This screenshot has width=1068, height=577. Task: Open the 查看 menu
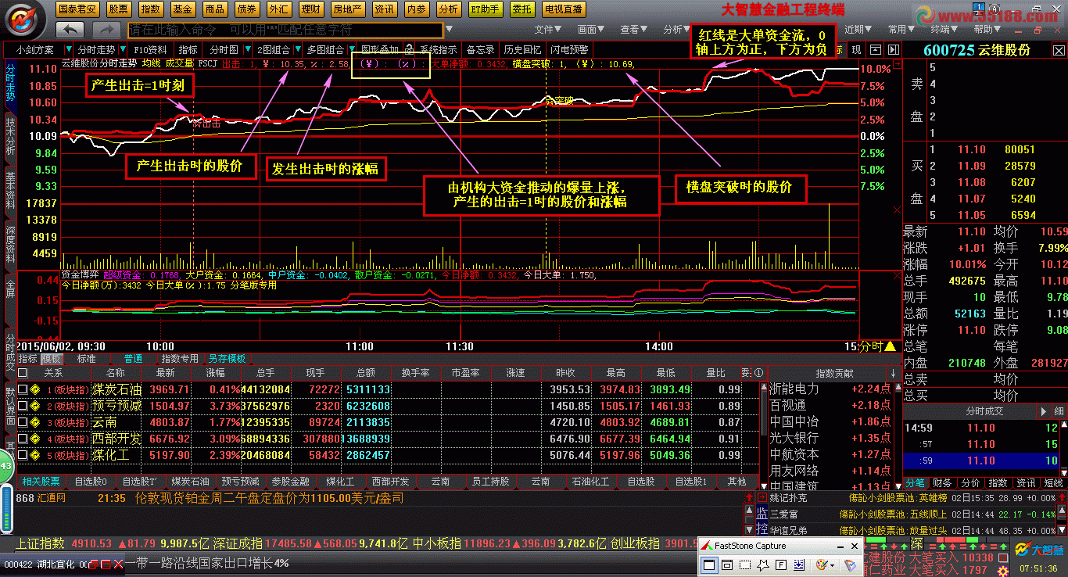click(x=634, y=29)
